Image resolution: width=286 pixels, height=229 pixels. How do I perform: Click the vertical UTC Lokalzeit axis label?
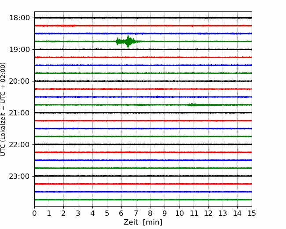pyautogui.click(x=3, y=109)
